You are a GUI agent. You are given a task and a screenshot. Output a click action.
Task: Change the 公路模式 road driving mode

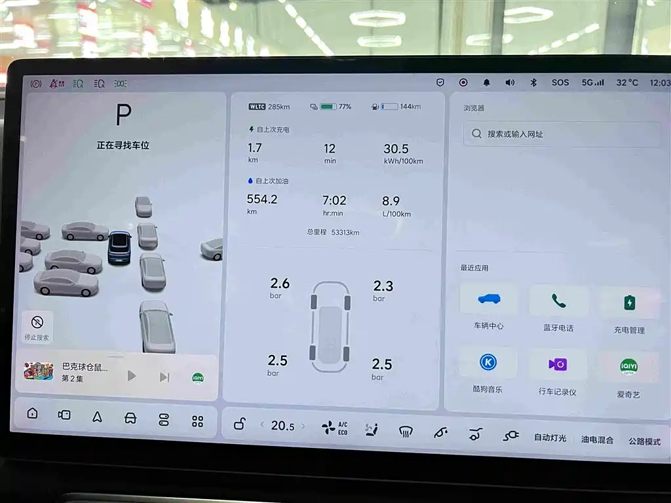pos(645,441)
